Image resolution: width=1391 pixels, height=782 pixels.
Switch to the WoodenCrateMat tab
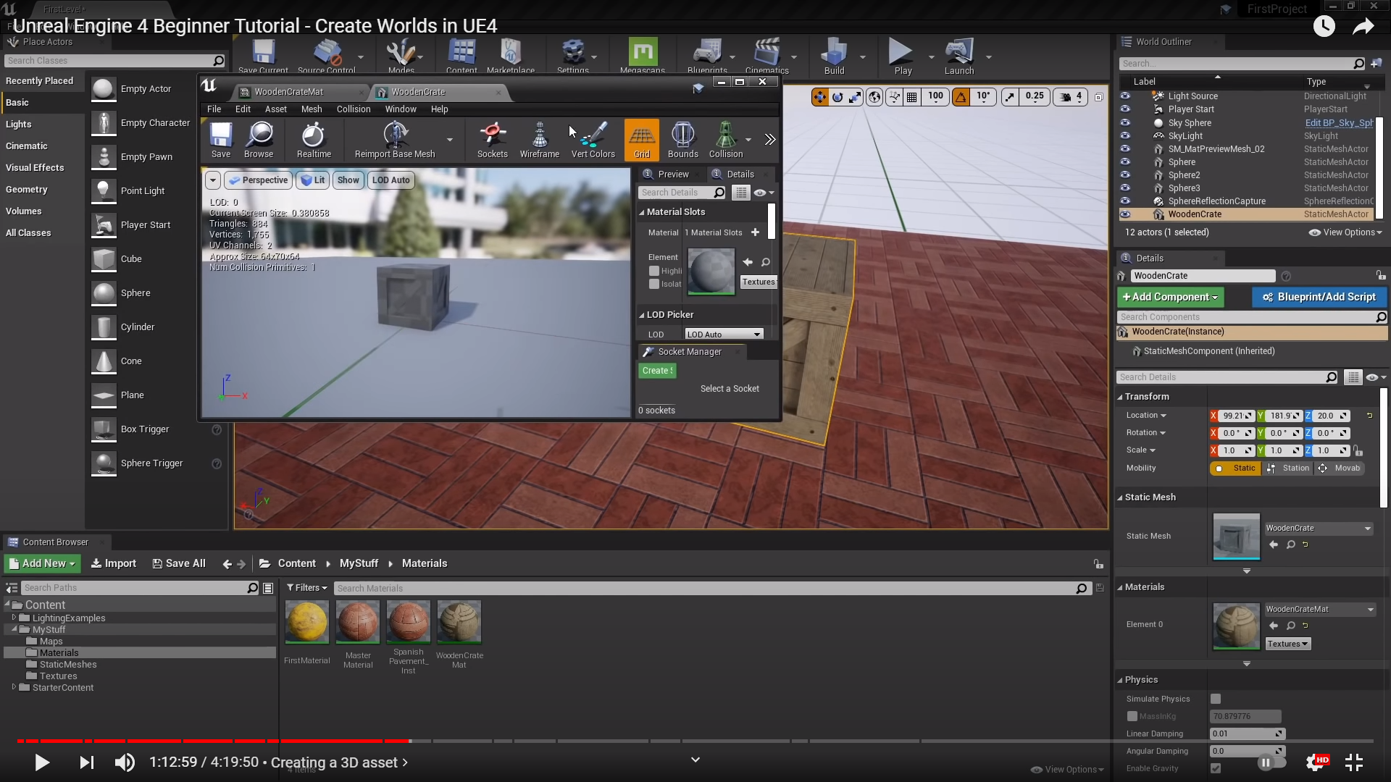288,92
